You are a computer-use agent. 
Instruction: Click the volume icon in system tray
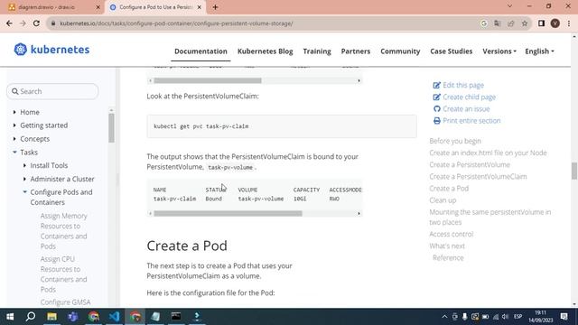coord(506,317)
